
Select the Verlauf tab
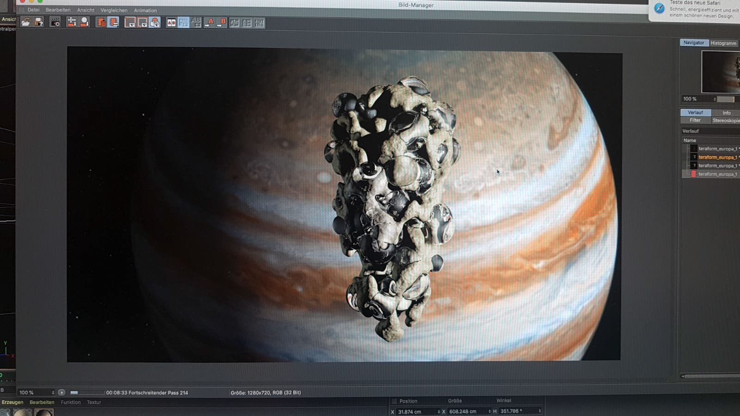pyautogui.click(x=695, y=112)
